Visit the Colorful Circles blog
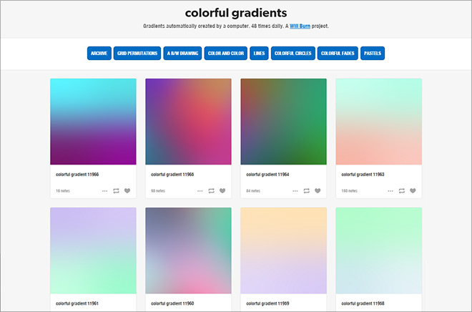 coord(293,53)
